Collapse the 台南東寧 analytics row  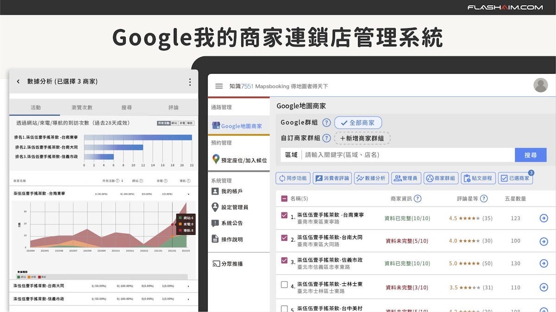(189, 194)
